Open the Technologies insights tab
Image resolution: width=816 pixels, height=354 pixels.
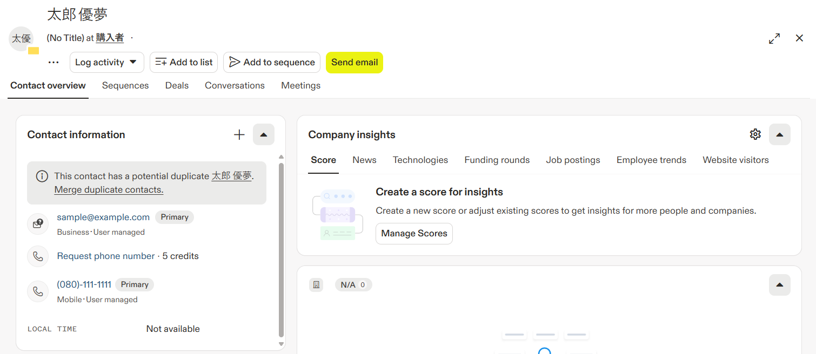pos(420,160)
